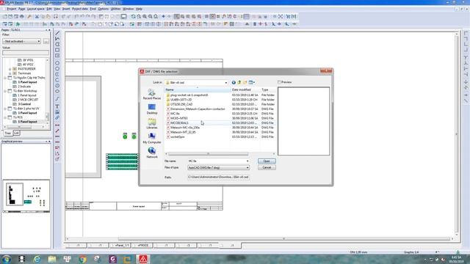
Task: Open the Layout space menu
Action: tap(36, 9)
